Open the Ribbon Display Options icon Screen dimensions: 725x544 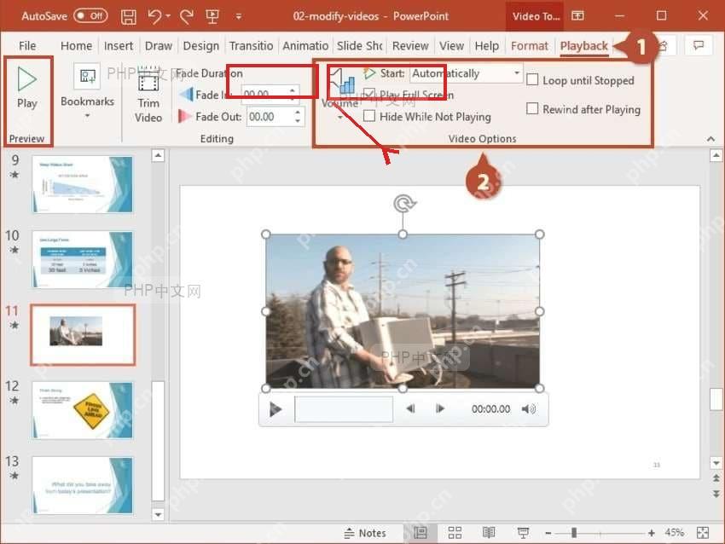tap(577, 16)
